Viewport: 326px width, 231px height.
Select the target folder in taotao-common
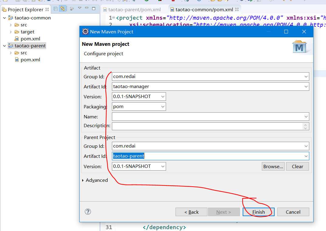coord(27,32)
